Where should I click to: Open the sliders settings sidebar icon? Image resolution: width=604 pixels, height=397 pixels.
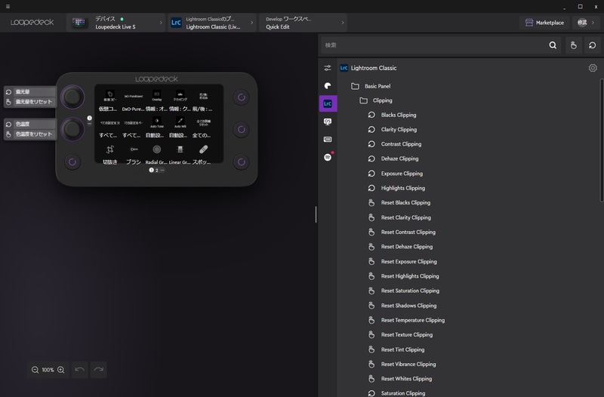tap(328, 68)
